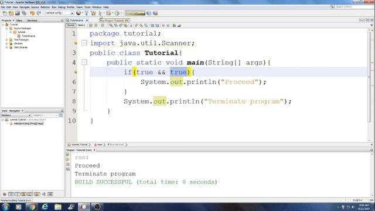Select the main(String[] args) Navigator entry
The height and width of the screenshot is (211, 375).
point(29,124)
